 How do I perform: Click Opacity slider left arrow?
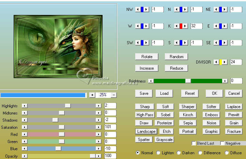point(25,156)
